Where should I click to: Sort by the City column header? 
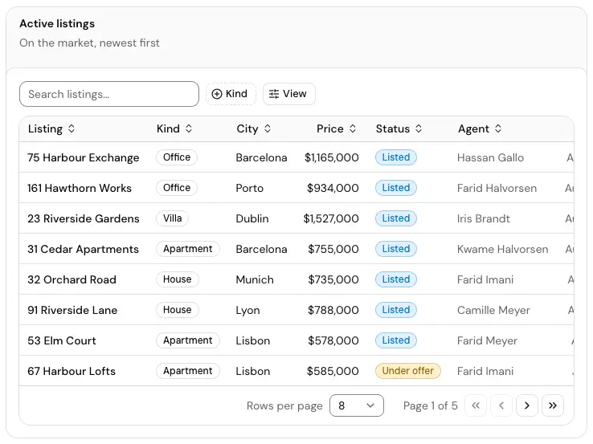point(254,128)
